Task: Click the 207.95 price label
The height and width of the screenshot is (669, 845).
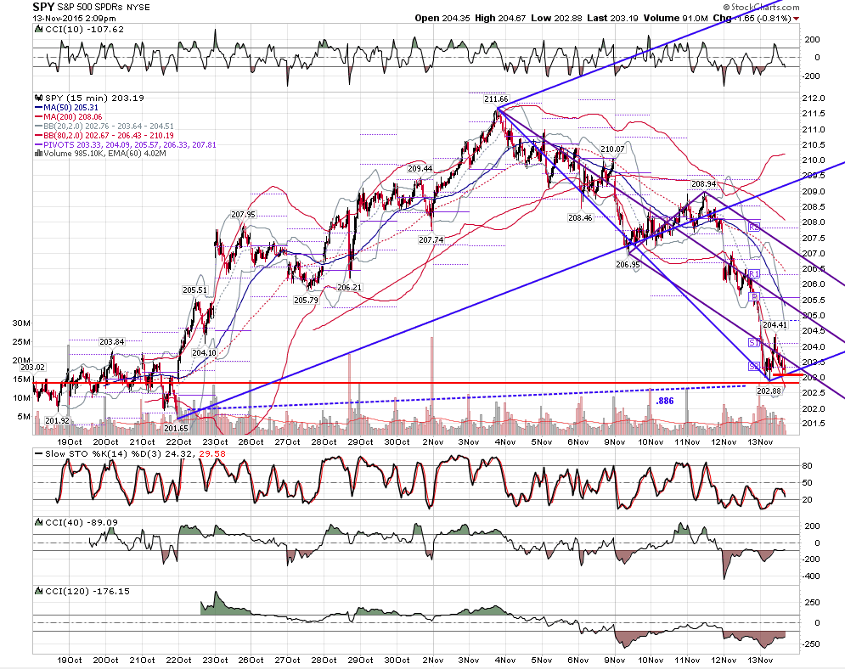Action: pyautogui.click(x=243, y=215)
